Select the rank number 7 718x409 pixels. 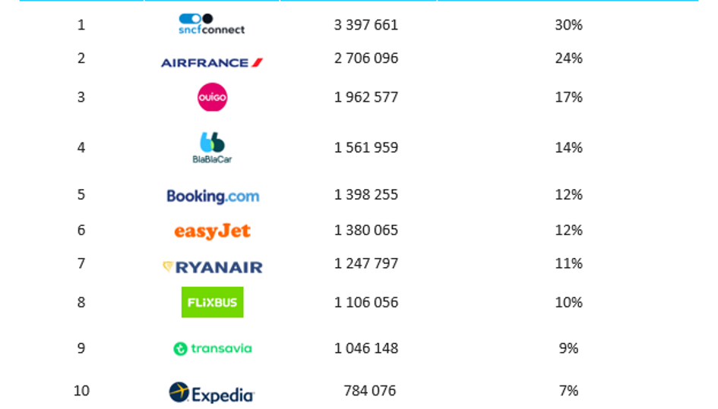pyautogui.click(x=81, y=263)
